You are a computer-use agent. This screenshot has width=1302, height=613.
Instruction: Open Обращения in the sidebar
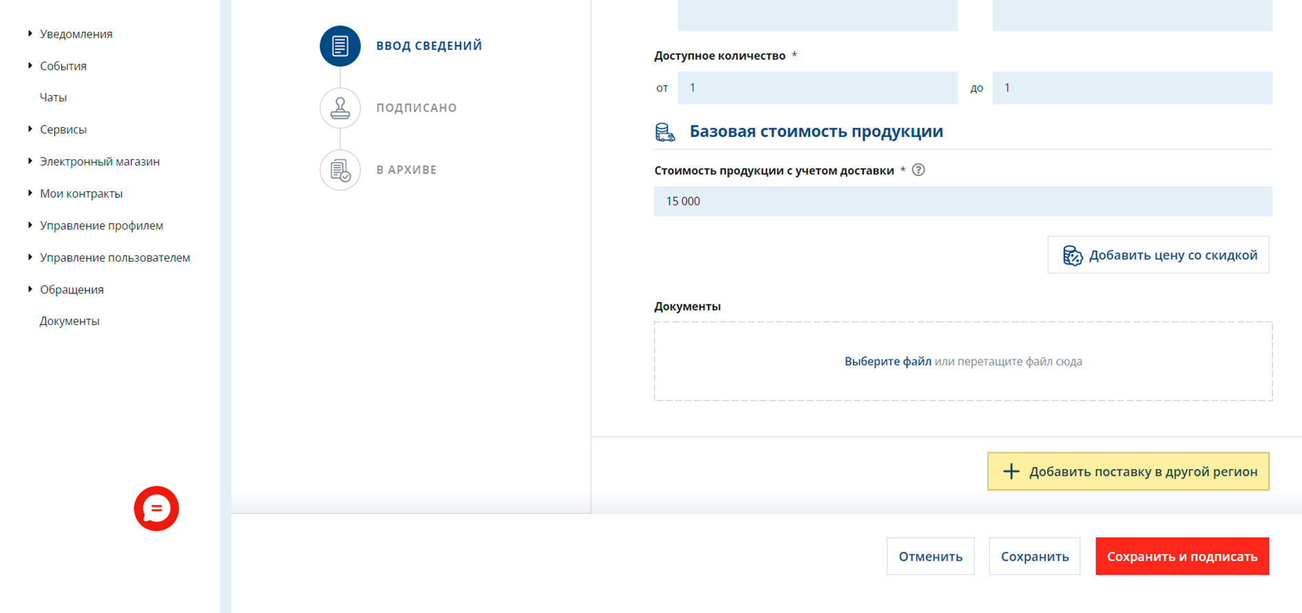tap(72, 290)
